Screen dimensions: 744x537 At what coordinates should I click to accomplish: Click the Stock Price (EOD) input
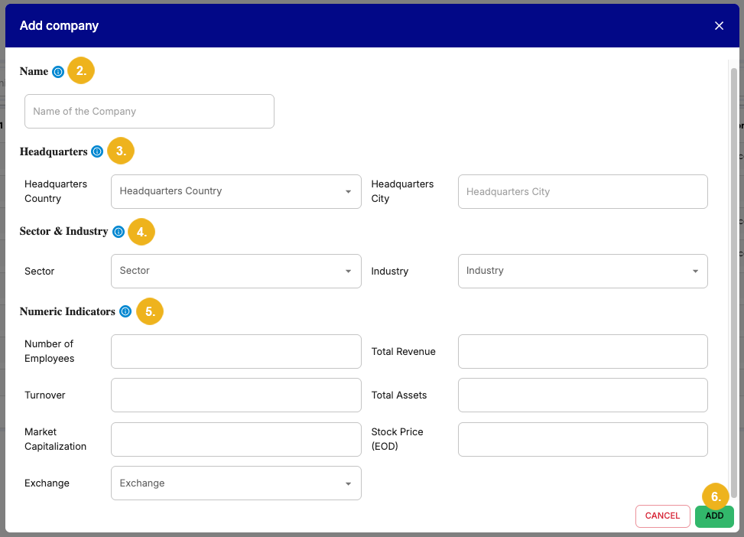[582, 439]
